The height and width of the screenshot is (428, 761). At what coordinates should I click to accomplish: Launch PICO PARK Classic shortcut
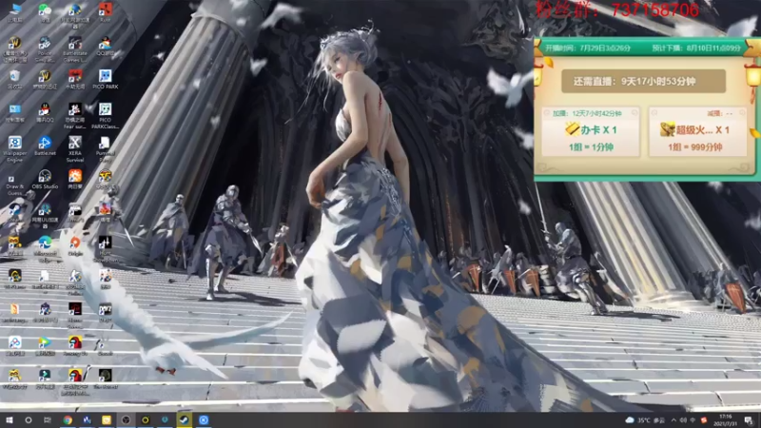tap(106, 115)
